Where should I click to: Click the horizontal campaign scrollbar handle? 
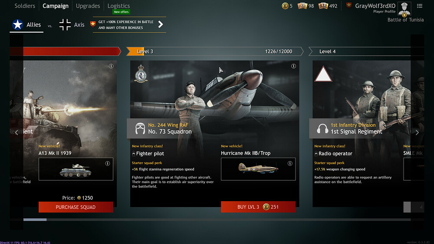tap(35, 220)
